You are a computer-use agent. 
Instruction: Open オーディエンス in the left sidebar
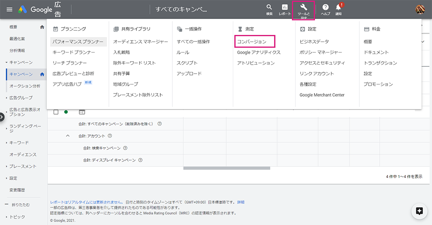tap(23, 155)
